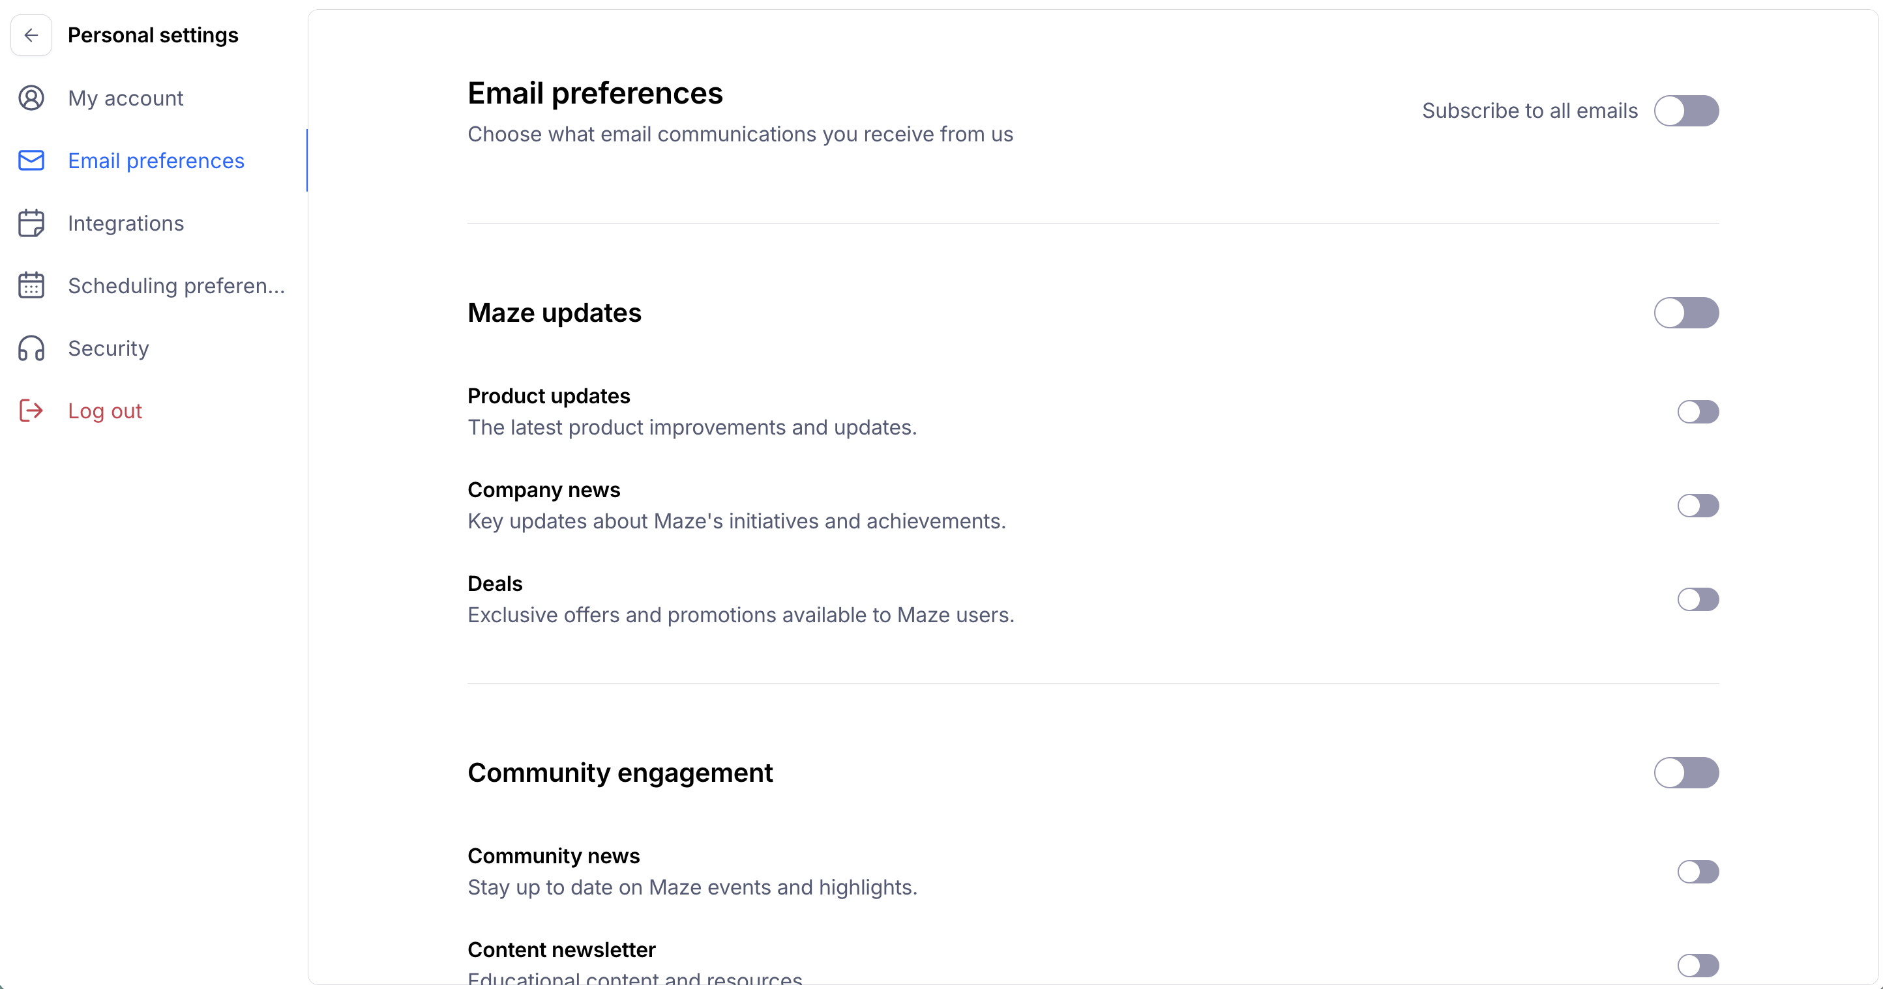Toggle the Maze updates section switch
The image size is (1883, 989).
coord(1686,313)
